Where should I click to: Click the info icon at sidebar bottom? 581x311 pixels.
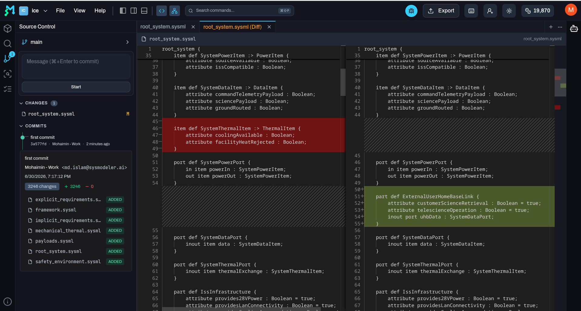[x=8, y=302]
